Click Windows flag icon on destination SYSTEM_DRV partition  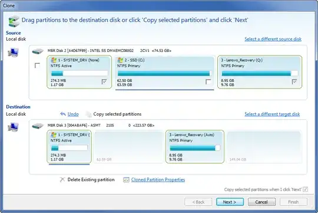(54, 135)
